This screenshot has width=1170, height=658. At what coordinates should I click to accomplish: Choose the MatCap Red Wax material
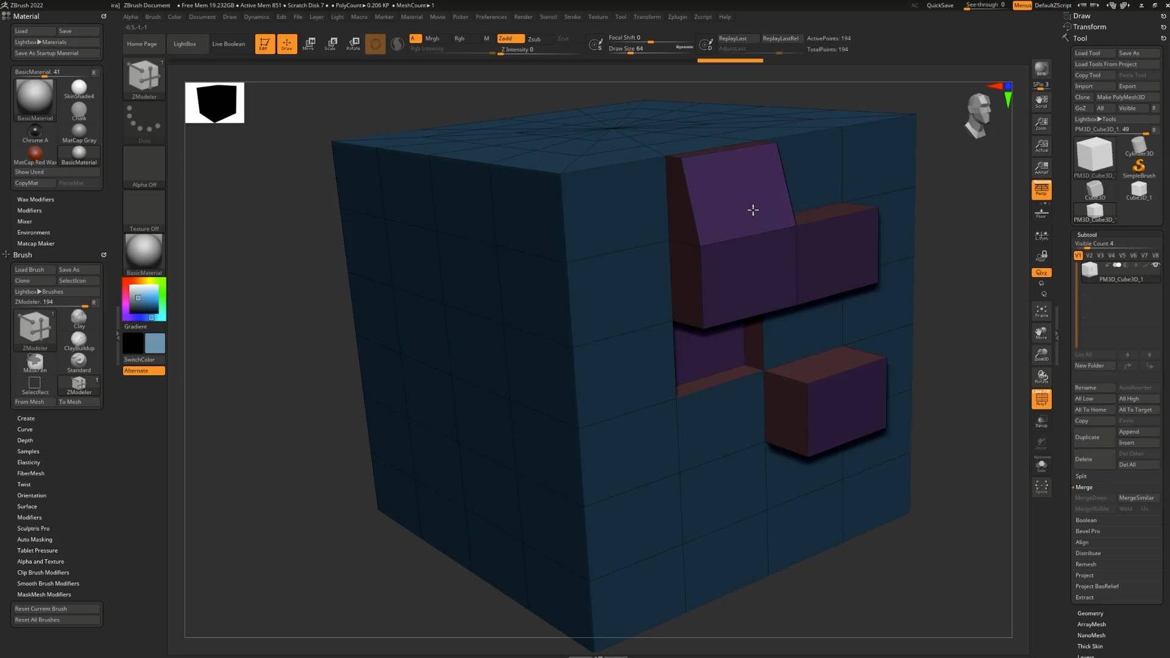pyautogui.click(x=35, y=154)
